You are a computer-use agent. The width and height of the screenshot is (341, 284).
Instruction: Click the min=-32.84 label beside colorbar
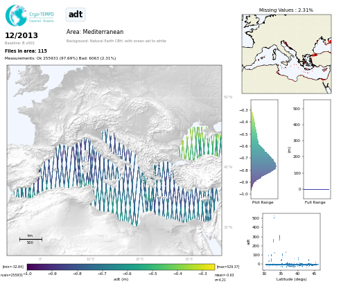click(13, 267)
